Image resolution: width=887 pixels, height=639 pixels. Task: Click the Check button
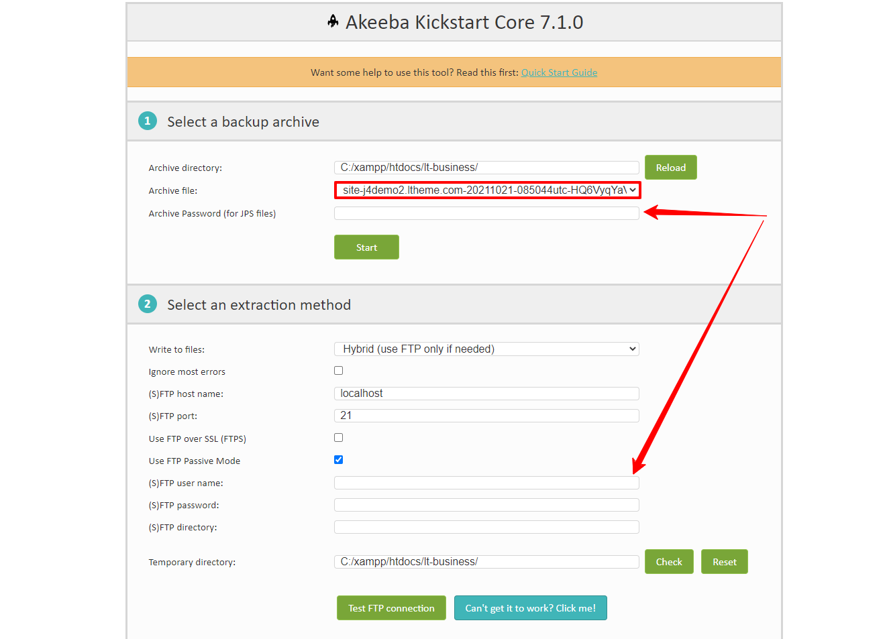tap(669, 562)
